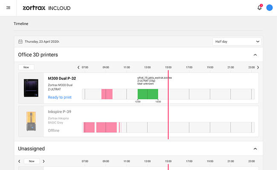Click Now button in Office printers timeline
This screenshot has height=170, width=277.
[x=26, y=67]
